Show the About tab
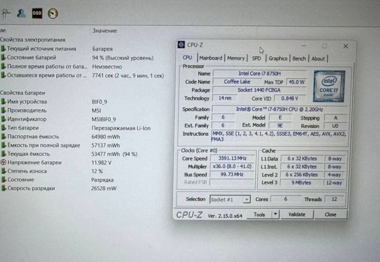The height and width of the screenshot is (262, 380). pyautogui.click(x=318, y=59)
